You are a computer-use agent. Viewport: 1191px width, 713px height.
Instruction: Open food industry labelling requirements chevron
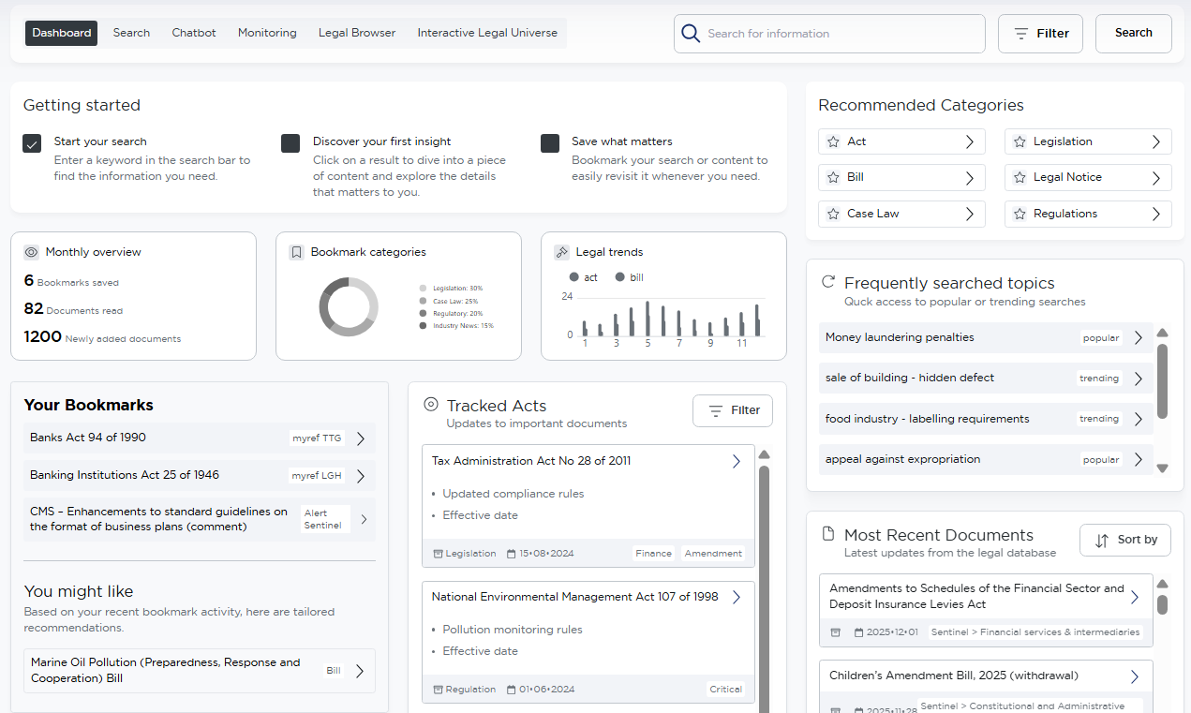(1139, 420)
